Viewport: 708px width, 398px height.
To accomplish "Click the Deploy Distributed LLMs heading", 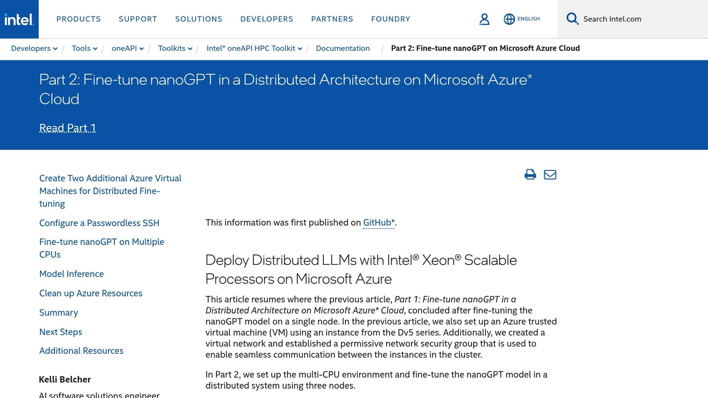I will pos(361,269).
